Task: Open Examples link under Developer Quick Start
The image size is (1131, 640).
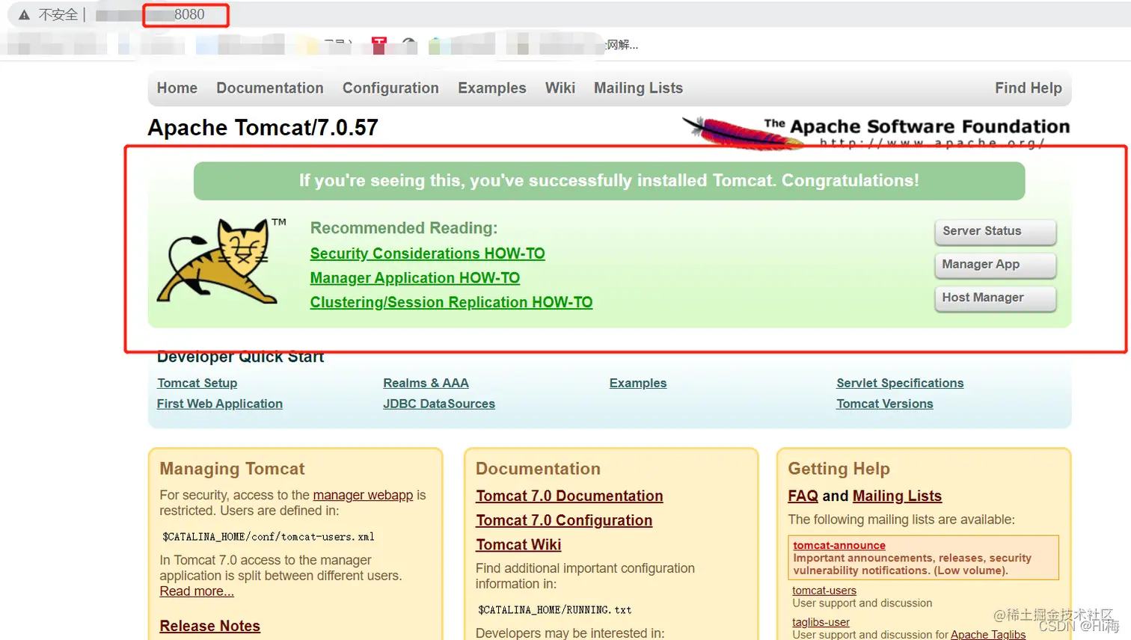Action: click(x=638, y=383)
